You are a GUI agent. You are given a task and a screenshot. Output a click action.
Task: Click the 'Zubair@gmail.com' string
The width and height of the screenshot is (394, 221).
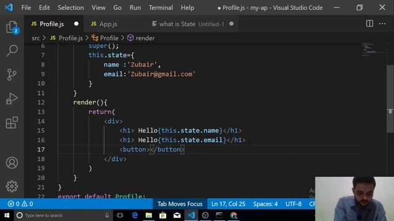(161, 74)
